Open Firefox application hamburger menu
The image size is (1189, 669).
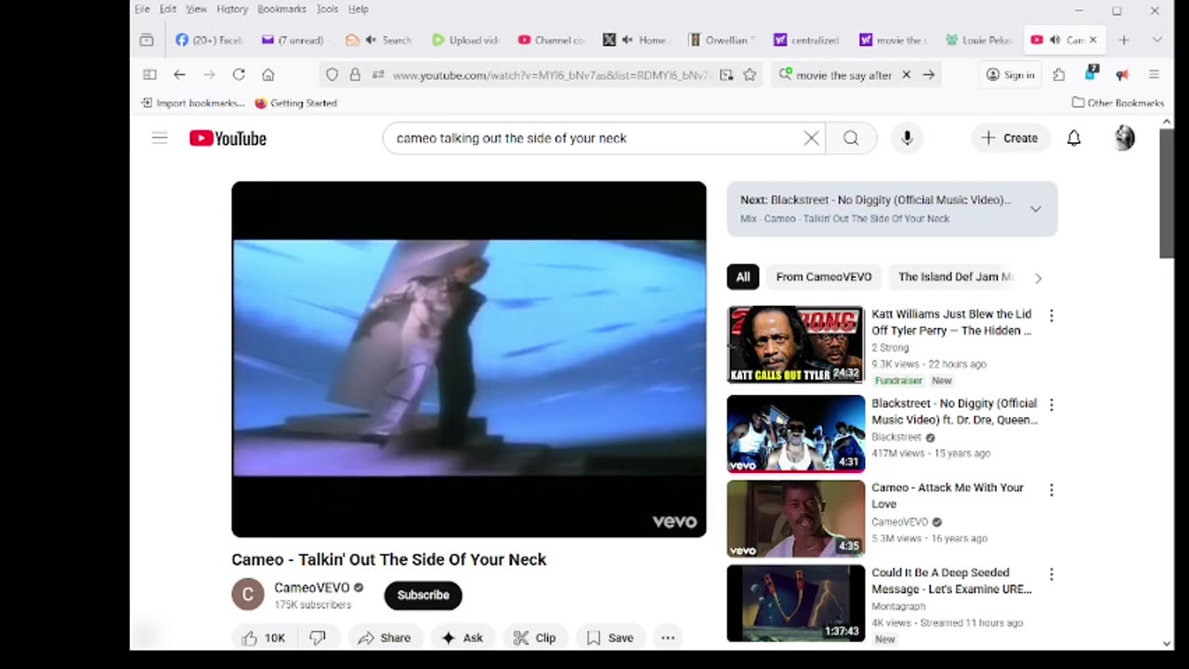click(1154, 74)
